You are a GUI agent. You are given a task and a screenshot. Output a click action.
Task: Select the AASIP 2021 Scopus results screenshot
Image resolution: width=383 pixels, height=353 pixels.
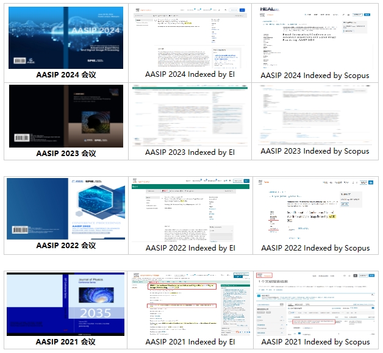point(315,304)
